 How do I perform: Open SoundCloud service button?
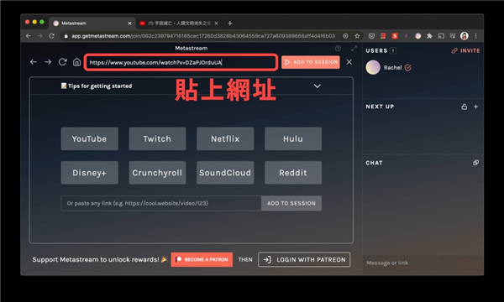coord(225,173)
